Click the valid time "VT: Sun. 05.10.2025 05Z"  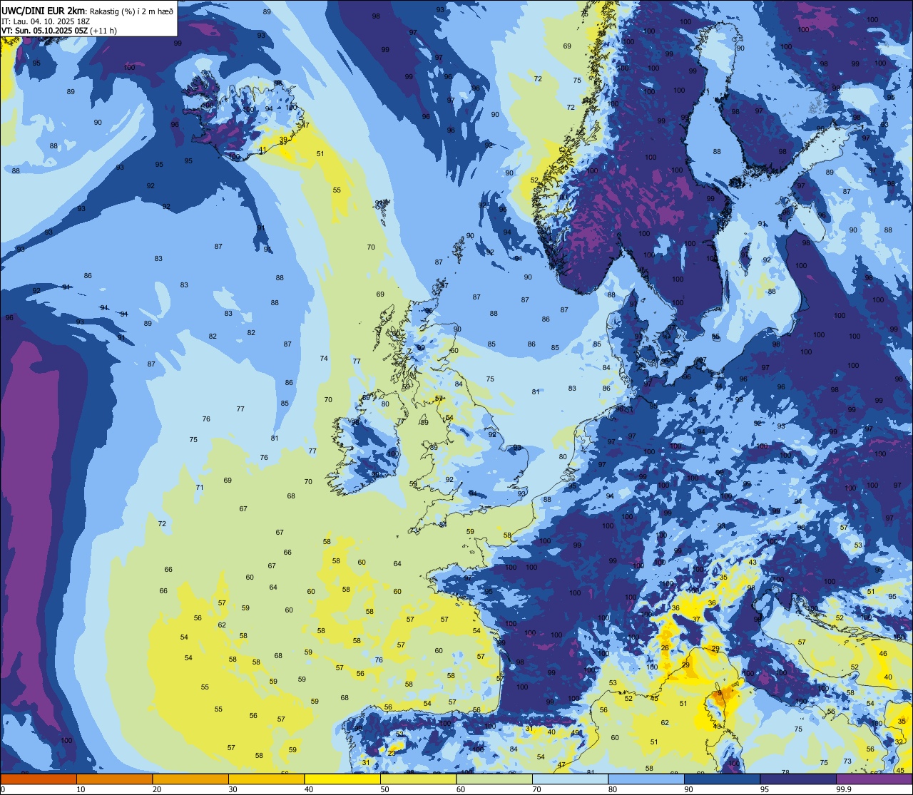(x=44, y=31)
